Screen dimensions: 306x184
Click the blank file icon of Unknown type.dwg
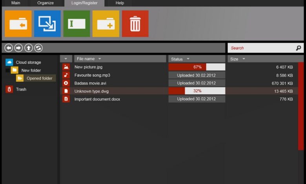(x=66, y=91)
